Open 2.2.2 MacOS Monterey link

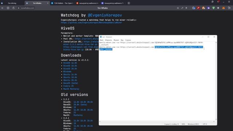78,115
